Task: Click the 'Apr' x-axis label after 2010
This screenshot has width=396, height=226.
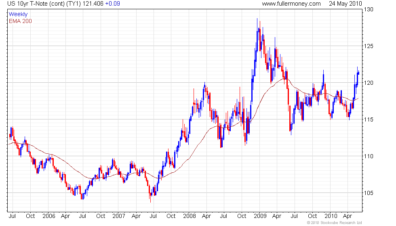Action: 348,216
